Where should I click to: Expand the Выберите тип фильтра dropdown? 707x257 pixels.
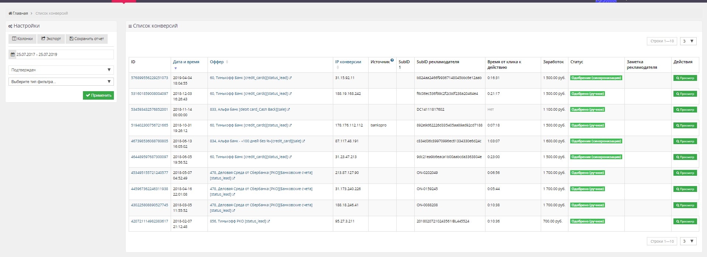[x=61, y=82]
